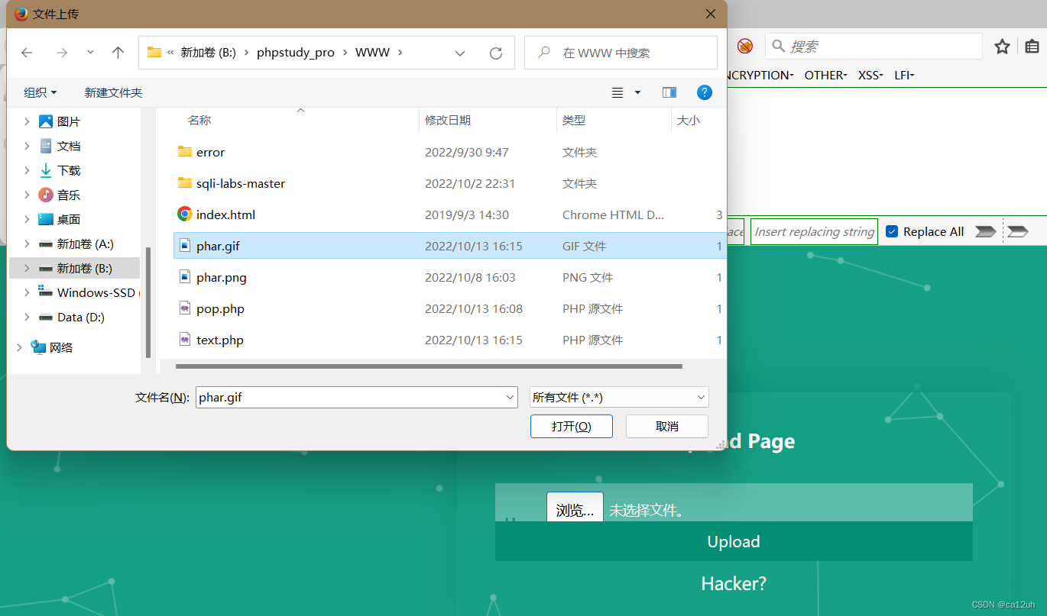Expand the 图片 tree node

(x=28, y=121)
